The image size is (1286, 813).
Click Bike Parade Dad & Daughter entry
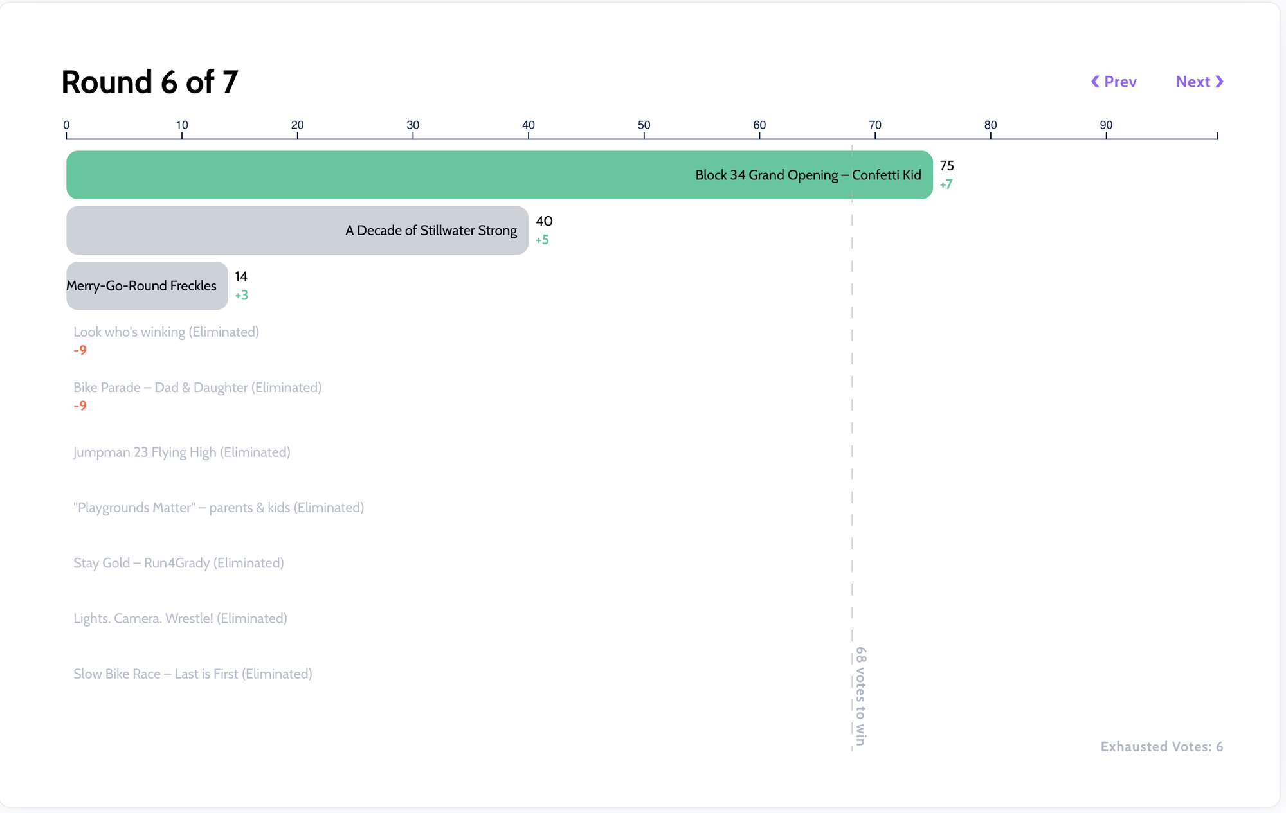(x=197, y=388)
